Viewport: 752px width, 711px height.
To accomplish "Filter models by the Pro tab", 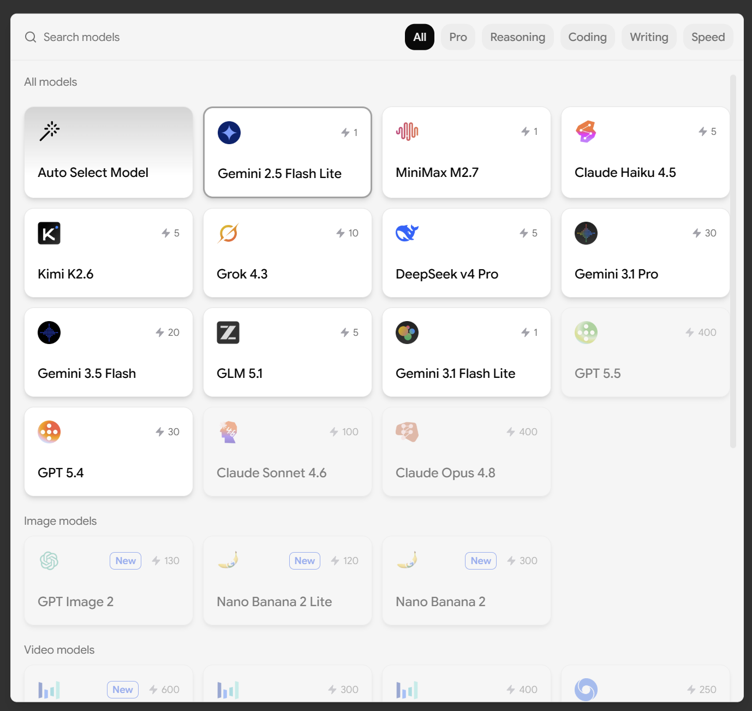I will point(458,37).
